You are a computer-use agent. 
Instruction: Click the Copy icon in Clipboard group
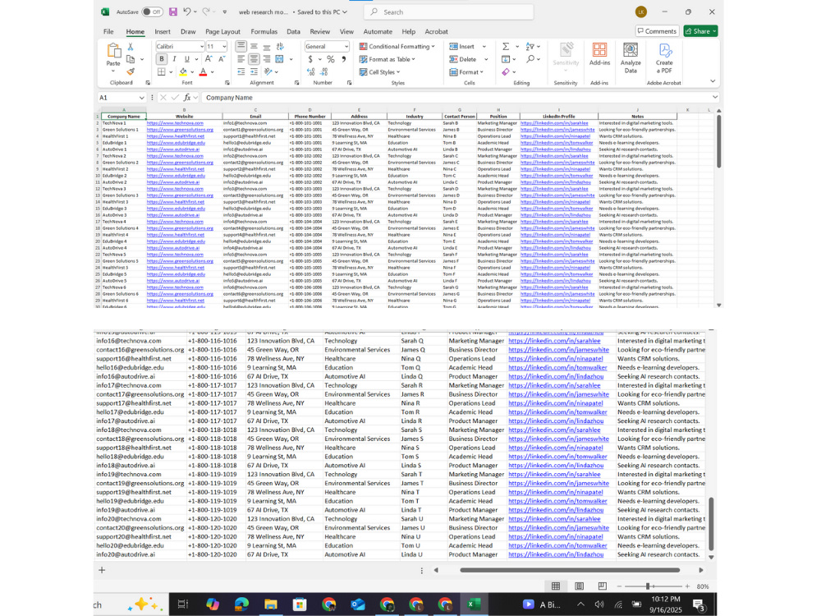pos(131,59)
